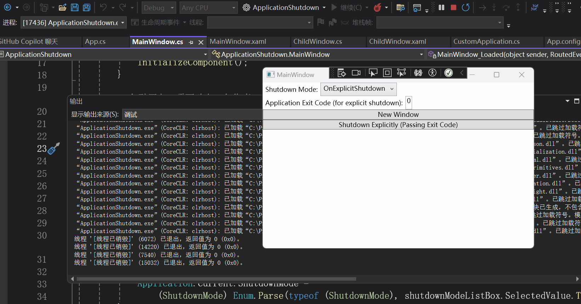This screenshot has height=304, width=581.
Task: Open the MainWindow_Loaded member dropdown
Action: click(x=504, y=54)
